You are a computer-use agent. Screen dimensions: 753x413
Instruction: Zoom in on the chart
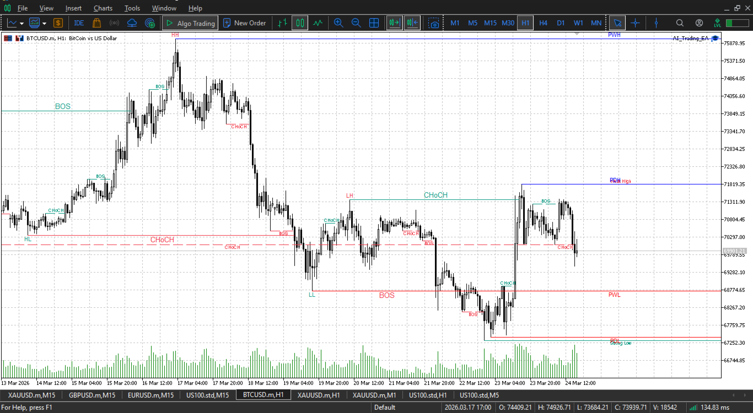[x=338, y=23]
